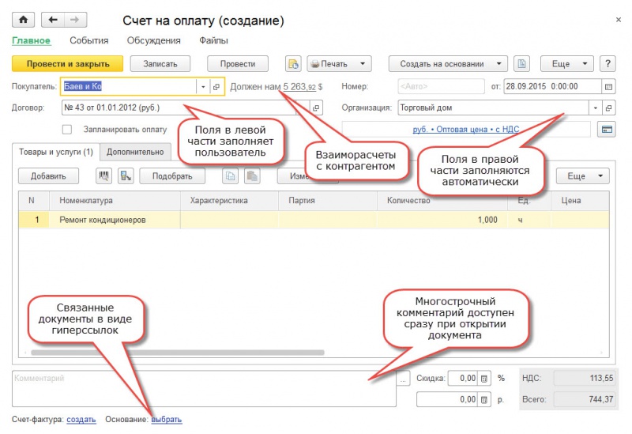Expand the Покупатель dropdown list

click(x=203, y=86)
